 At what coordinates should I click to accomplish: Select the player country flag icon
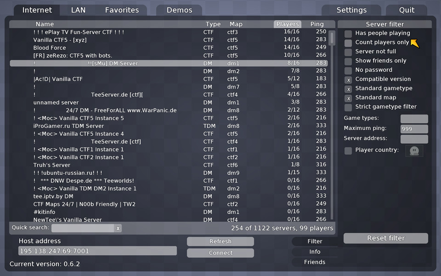click(x=414, y=151)
